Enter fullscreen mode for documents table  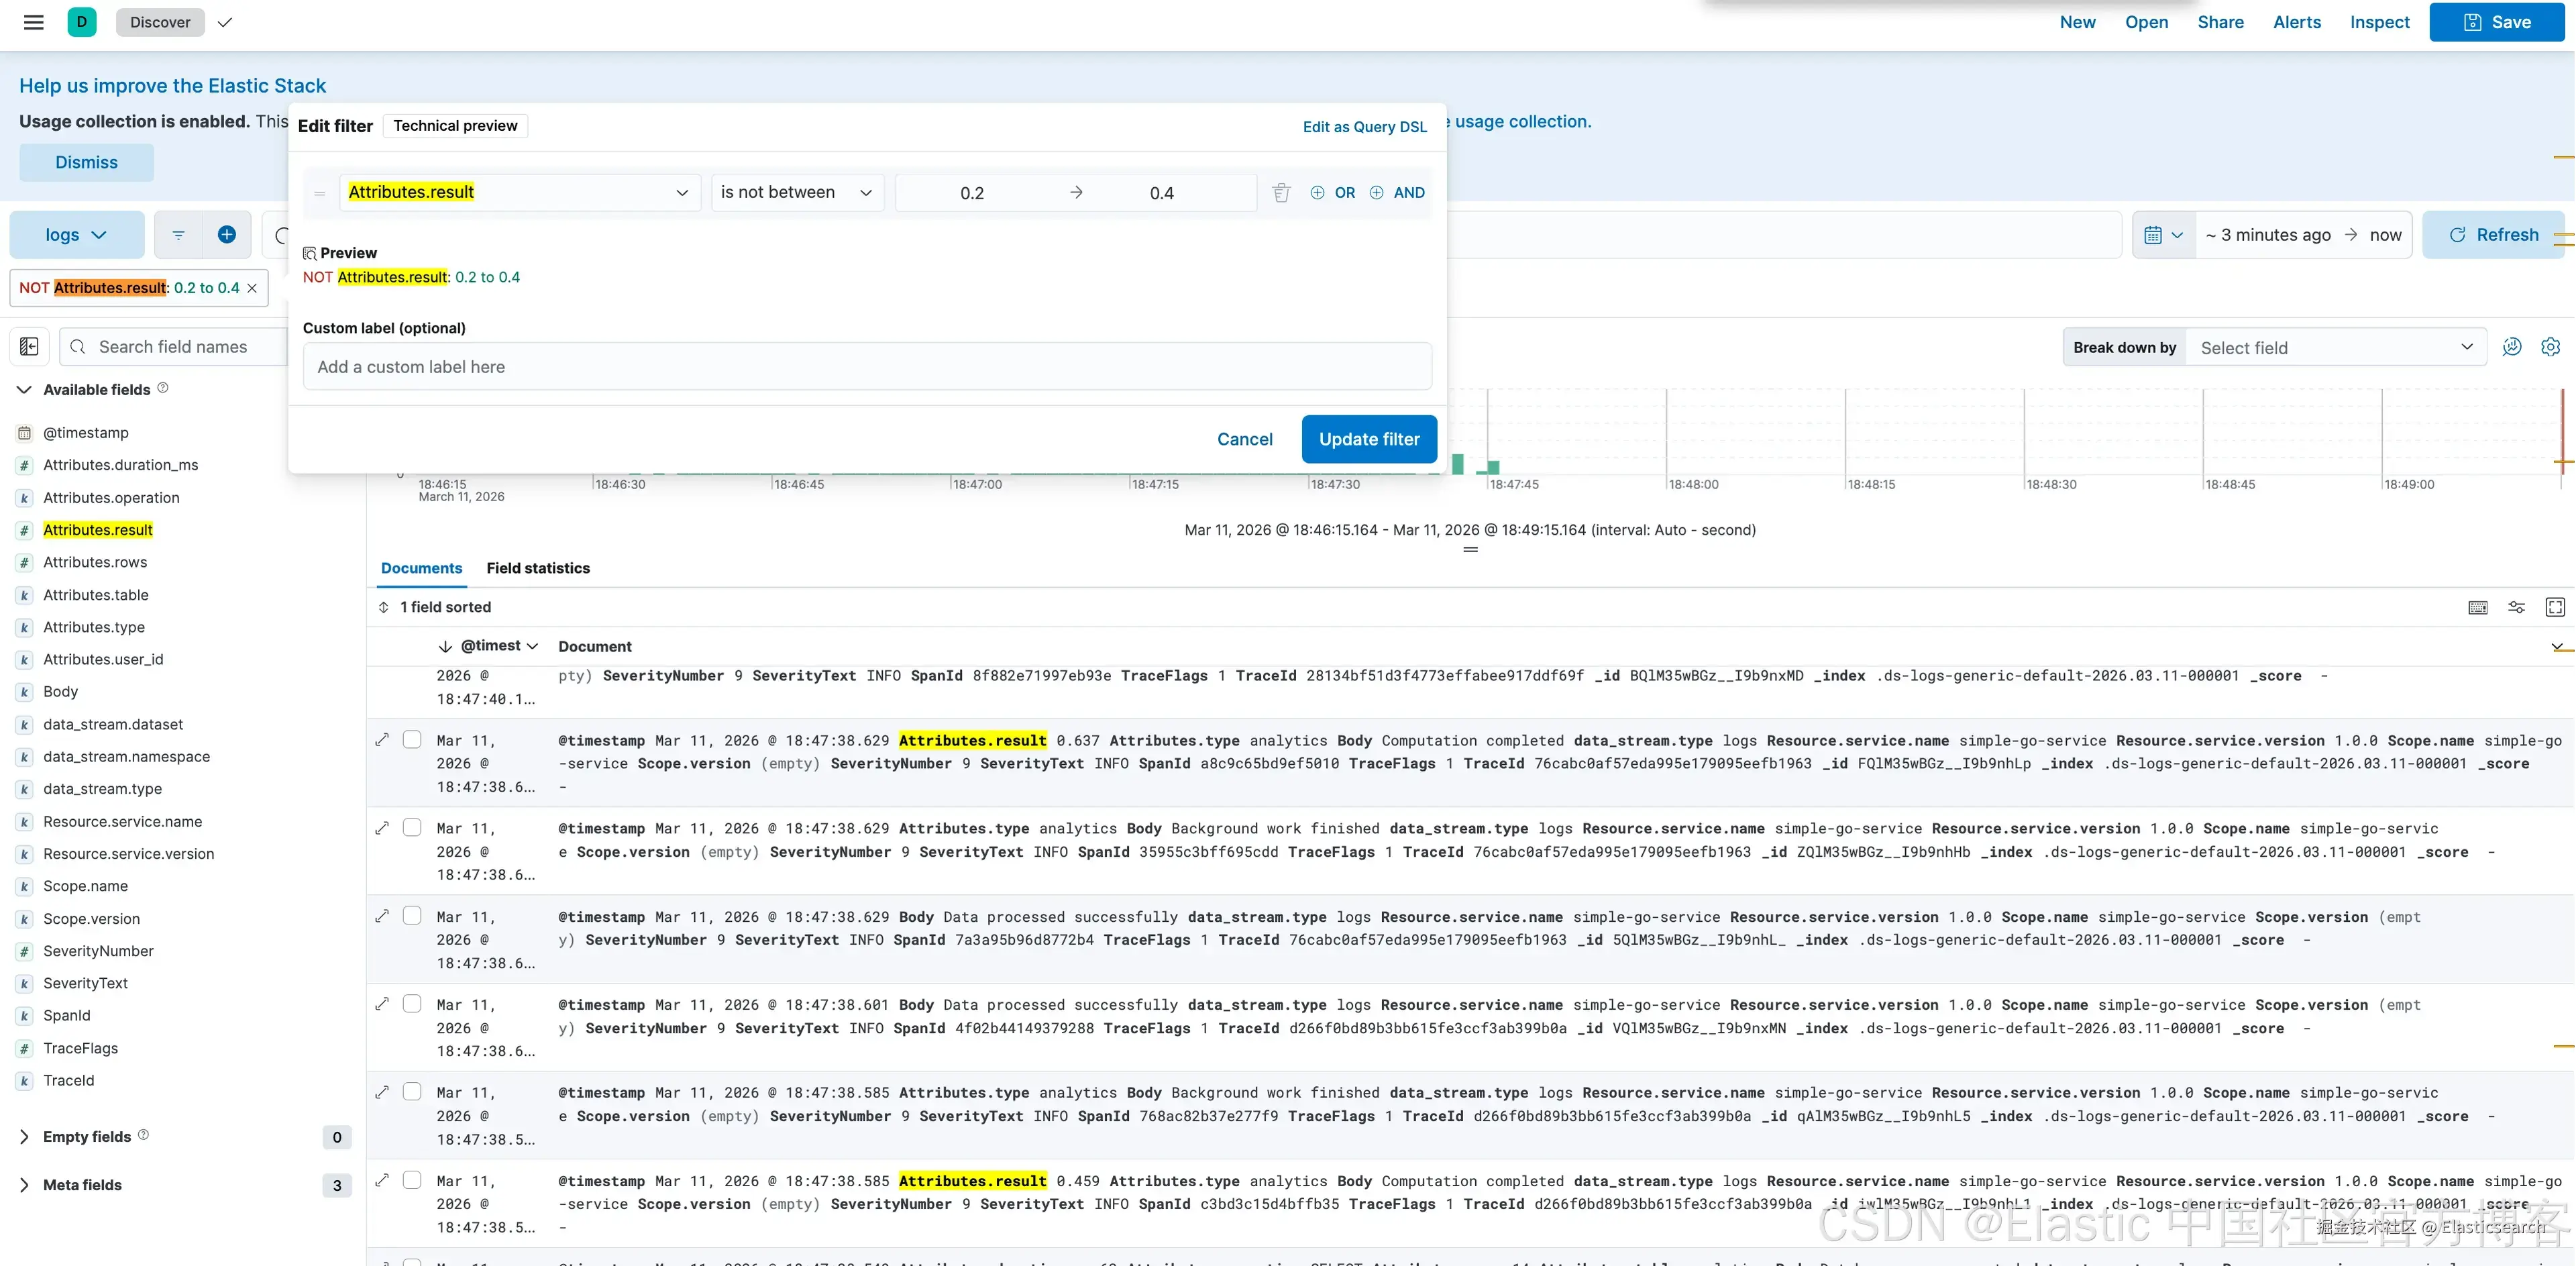tap(2555, 607)
